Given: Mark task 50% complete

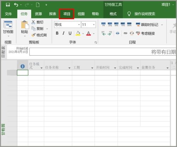Looking at the screenshot, I should [x=116, y=24].
